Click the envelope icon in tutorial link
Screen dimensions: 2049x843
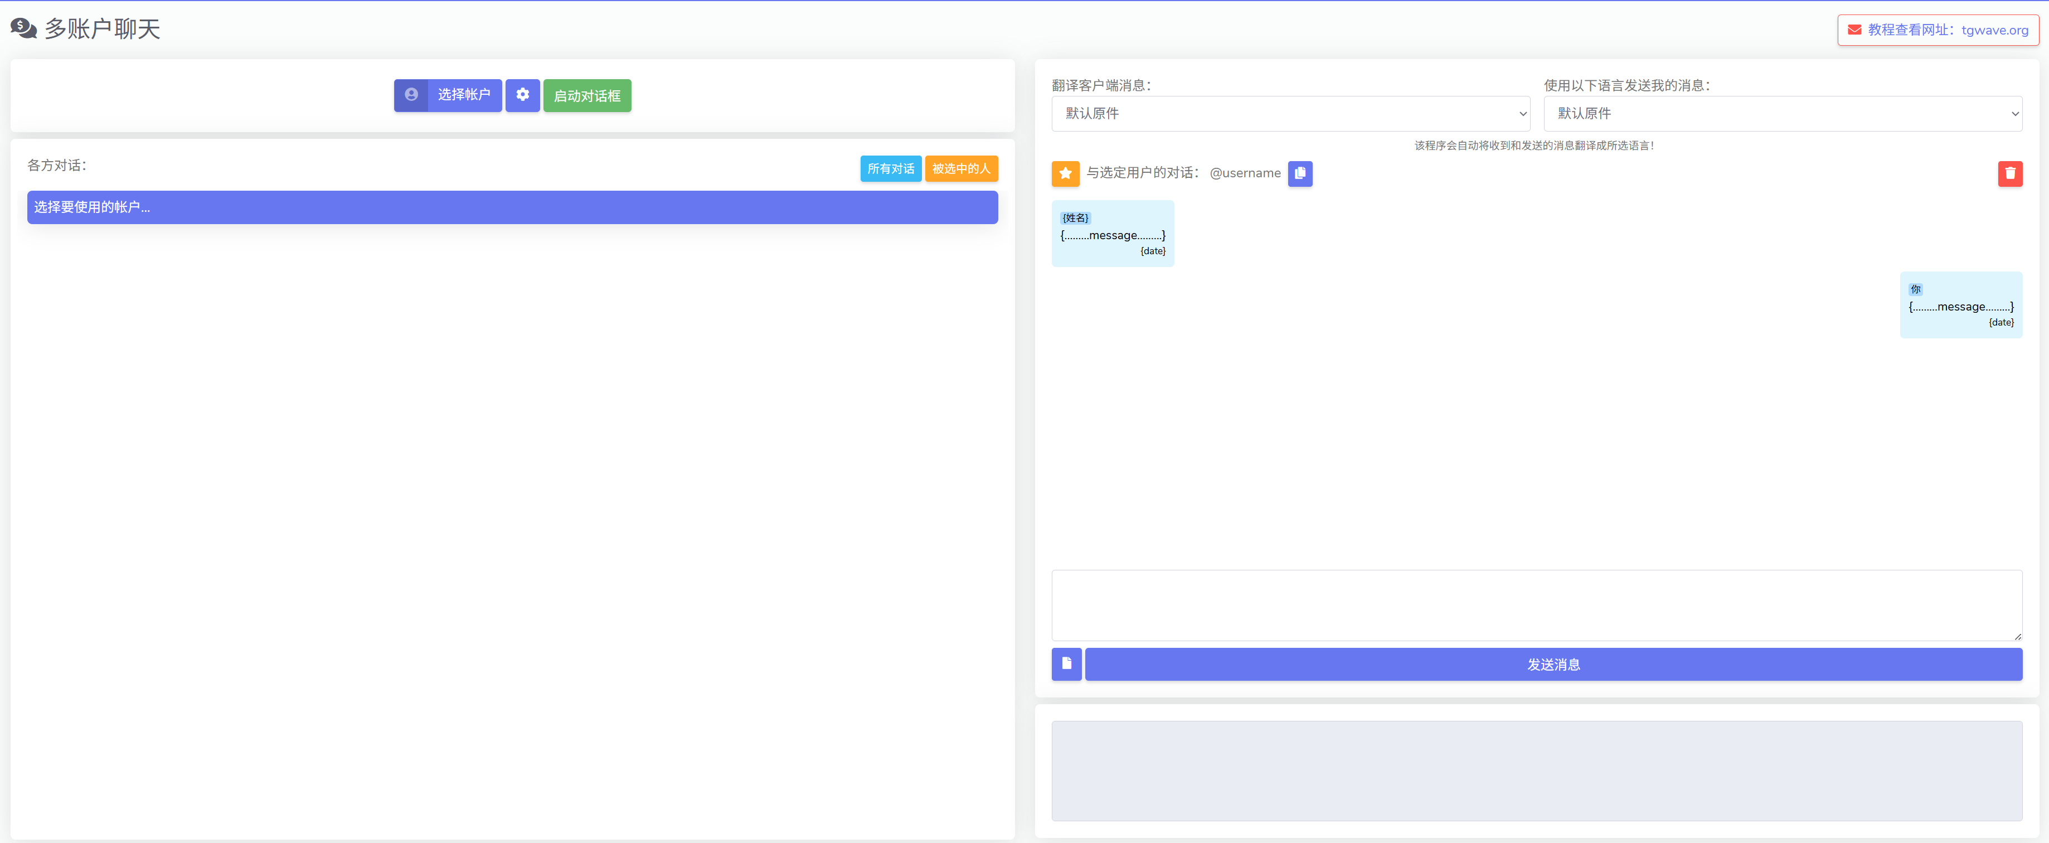[x=1854, y=30]
